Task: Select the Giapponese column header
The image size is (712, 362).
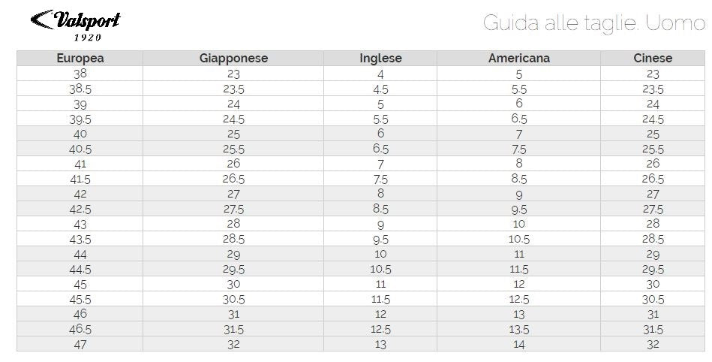Action: click(233, 59)
